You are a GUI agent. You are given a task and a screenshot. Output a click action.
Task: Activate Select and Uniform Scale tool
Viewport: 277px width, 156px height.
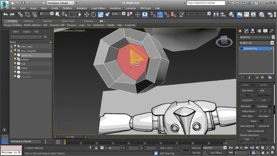(x=100, y=14)
